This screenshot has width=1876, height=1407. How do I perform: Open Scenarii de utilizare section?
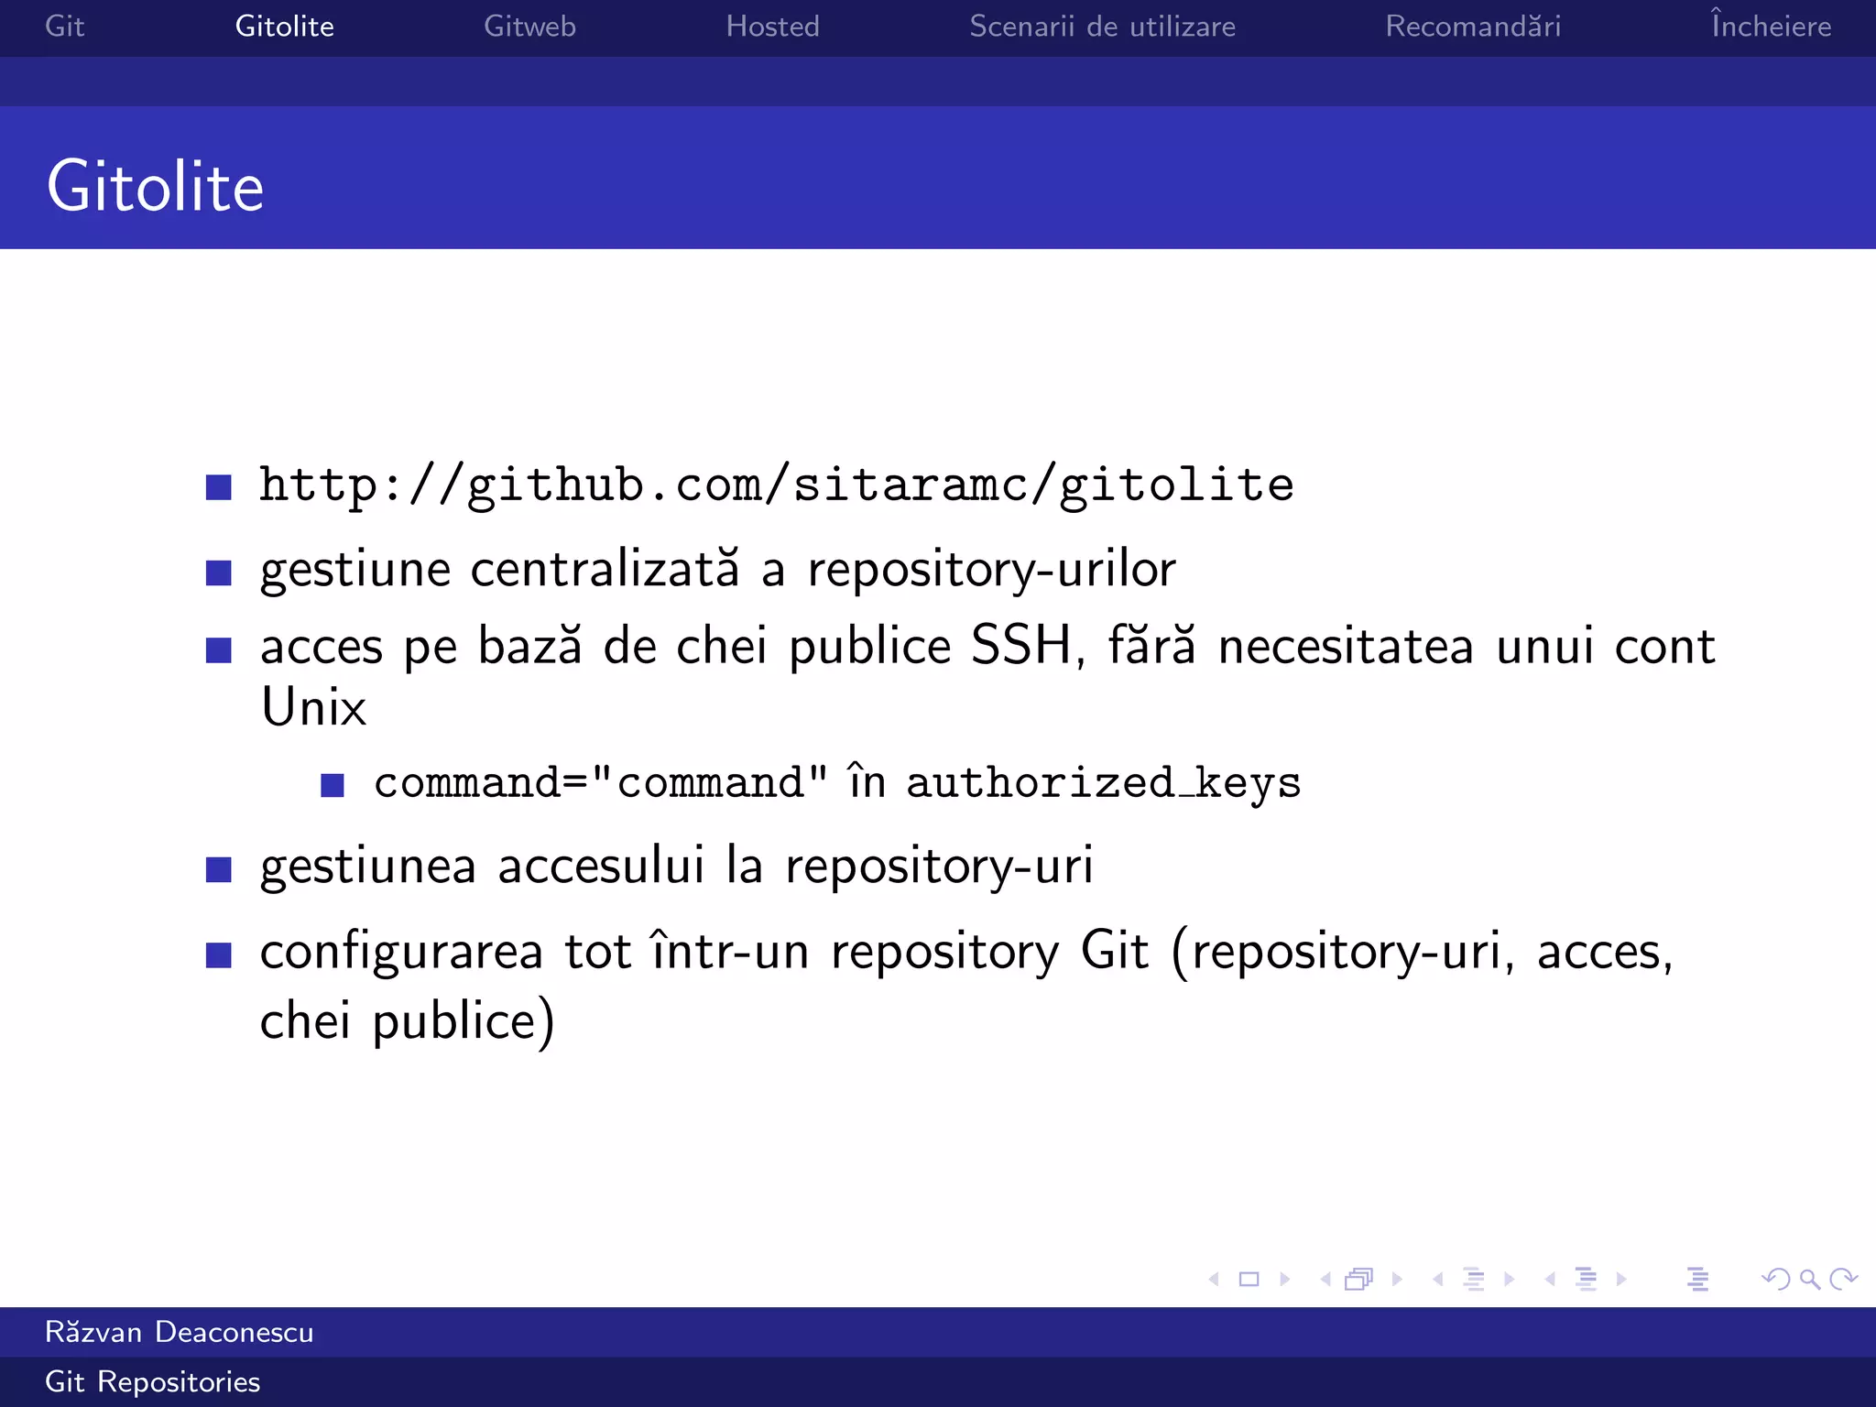[1102, 27]
